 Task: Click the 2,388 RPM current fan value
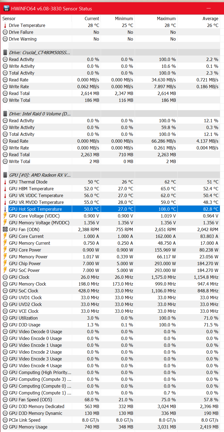[x=88, y=229]
